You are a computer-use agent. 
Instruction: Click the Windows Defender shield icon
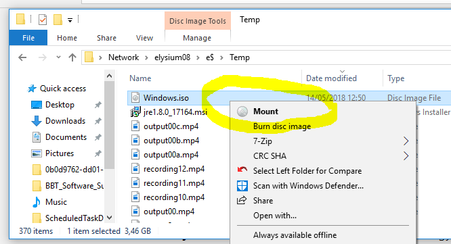242,186
